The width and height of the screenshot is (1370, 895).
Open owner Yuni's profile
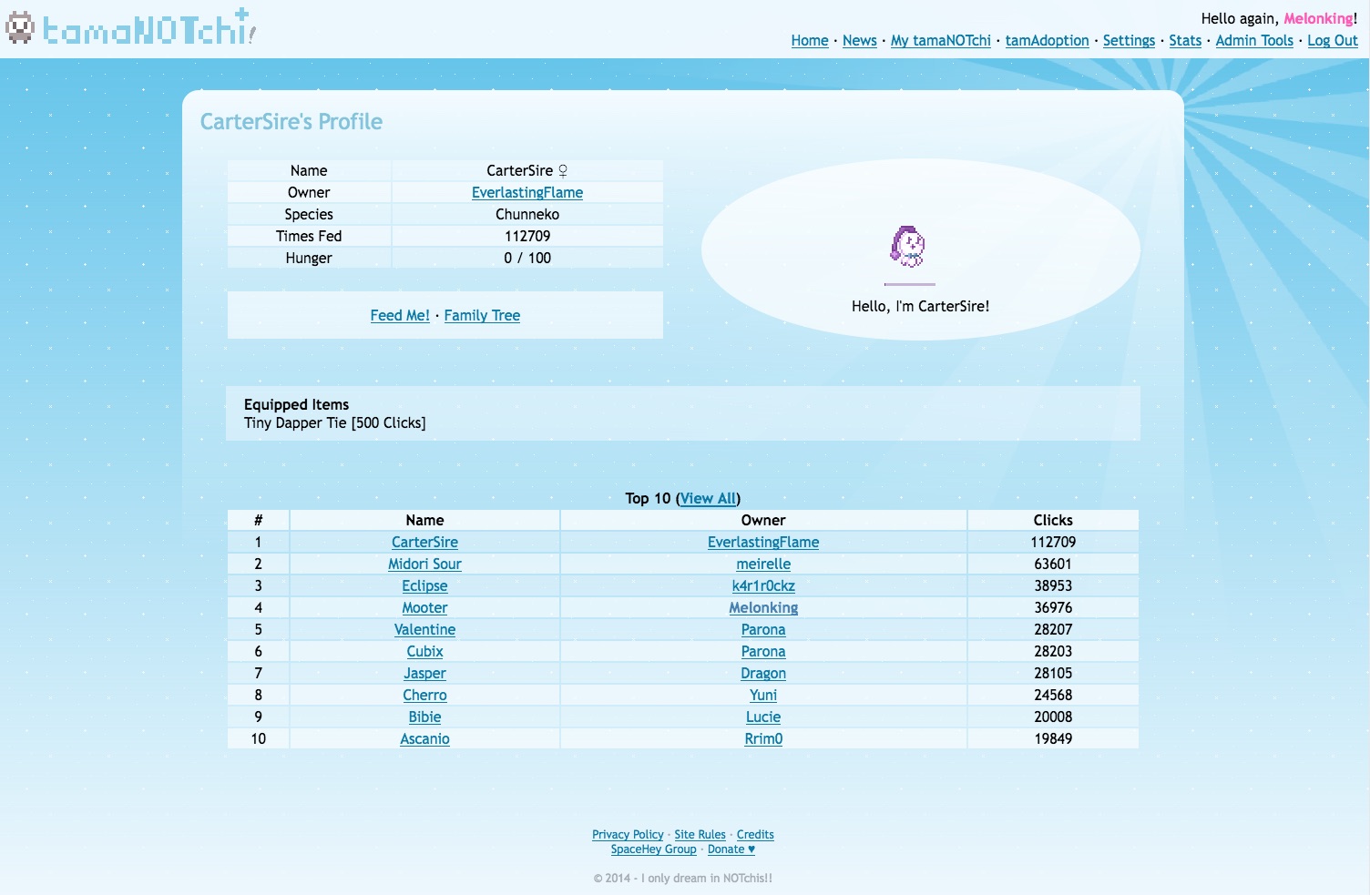pos(763,696)
